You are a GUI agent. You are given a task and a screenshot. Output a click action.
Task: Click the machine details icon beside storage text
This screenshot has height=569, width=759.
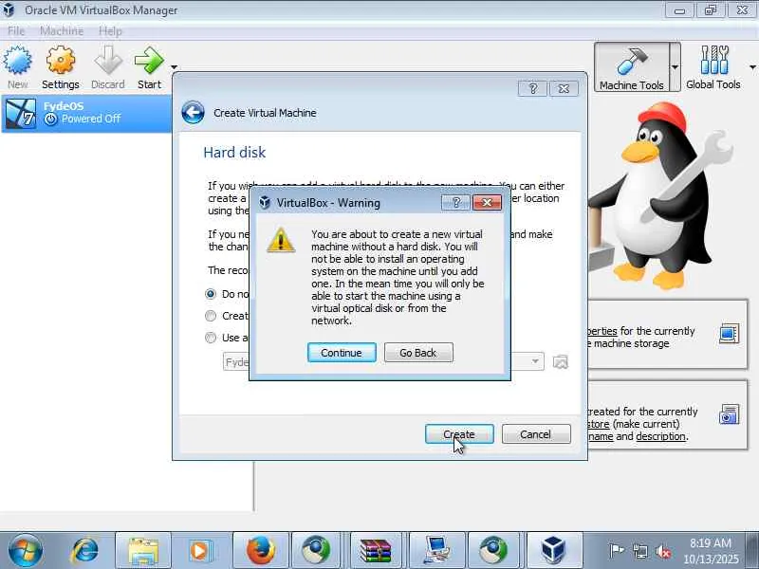729,334
